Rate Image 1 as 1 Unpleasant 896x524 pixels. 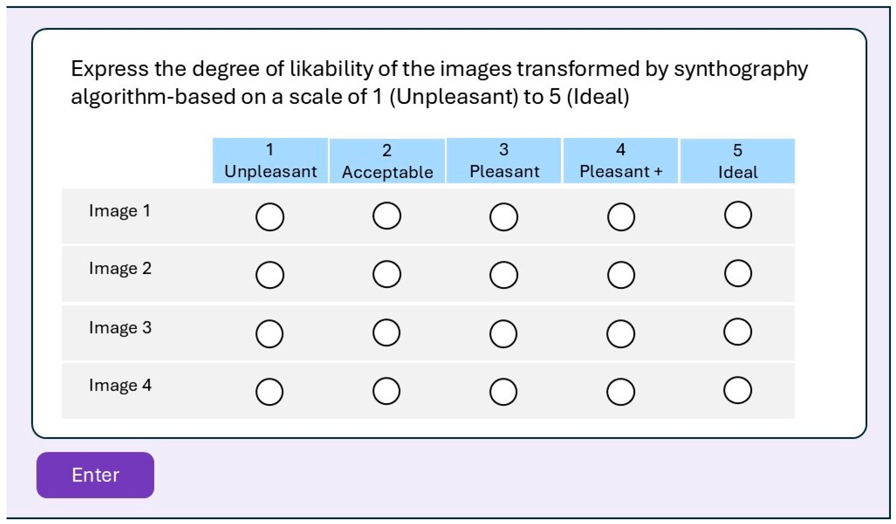tap(270, 217)
